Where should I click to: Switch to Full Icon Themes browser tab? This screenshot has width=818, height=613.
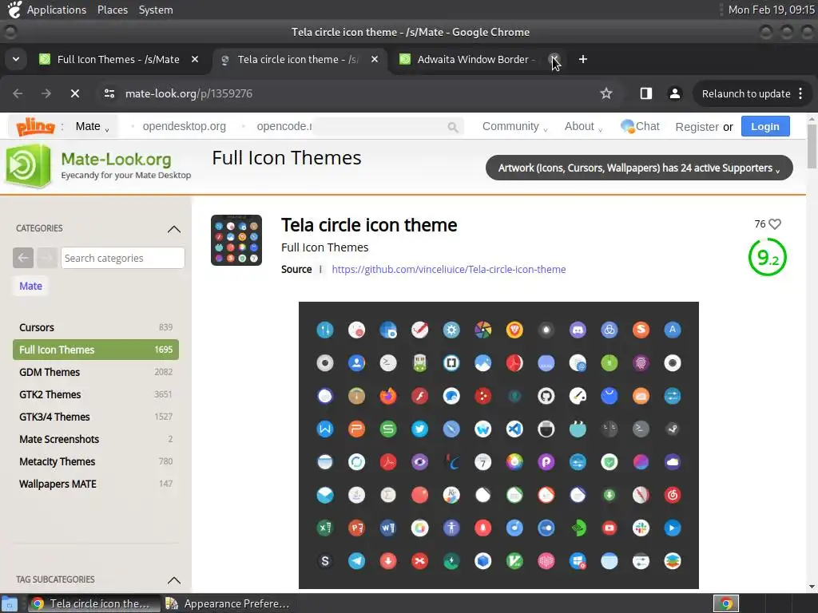119,59
